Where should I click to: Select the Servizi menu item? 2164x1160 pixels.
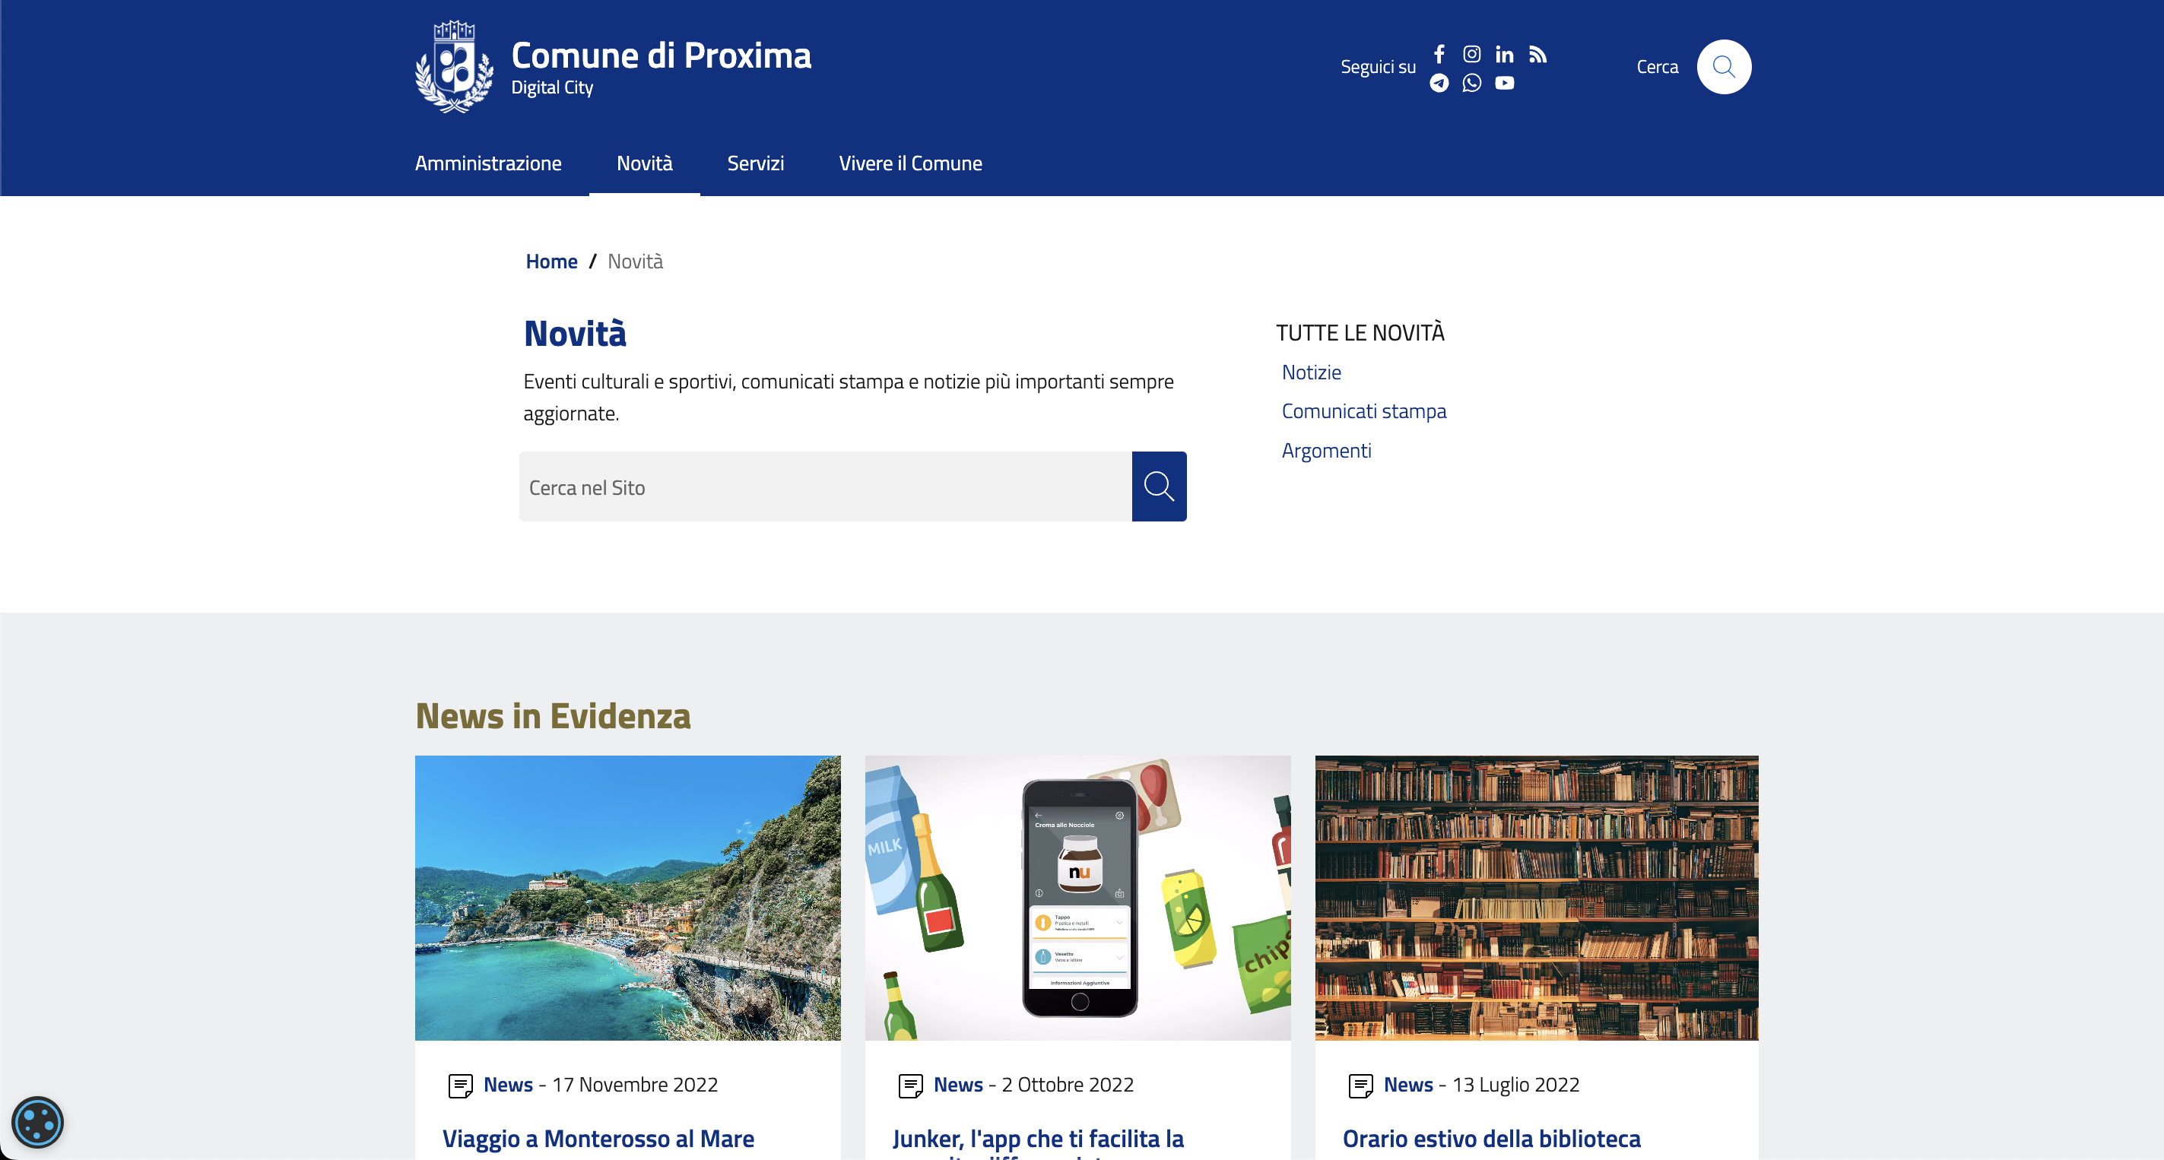(x=755, y=163)
